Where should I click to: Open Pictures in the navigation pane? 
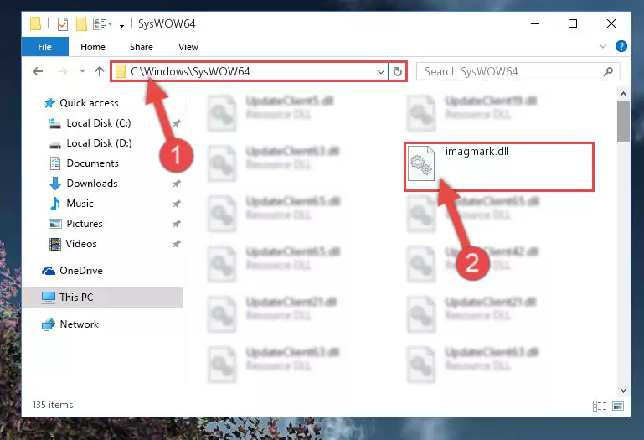(x=85, y=224)
